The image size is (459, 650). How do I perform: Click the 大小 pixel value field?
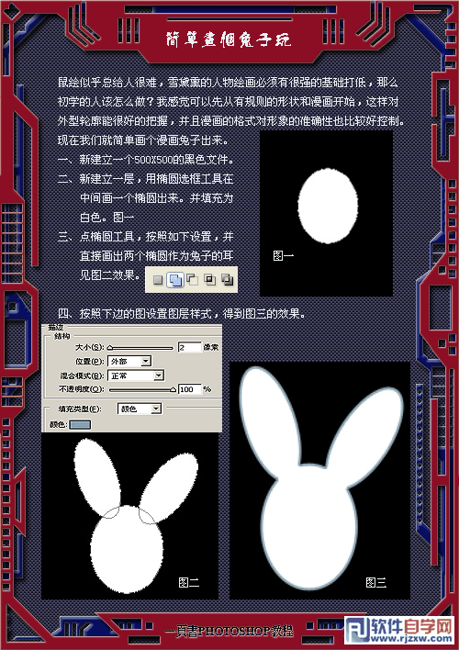tap(189, 347)
